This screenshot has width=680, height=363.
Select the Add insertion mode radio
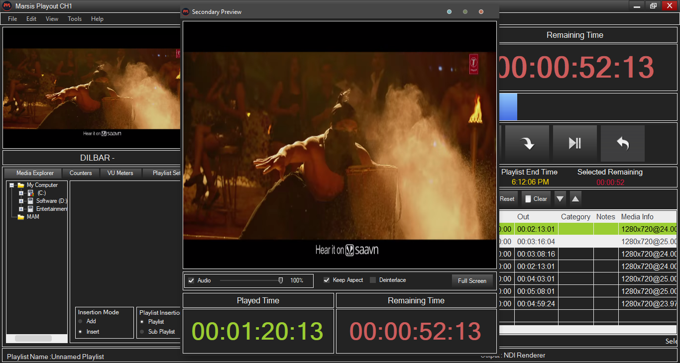80,322
